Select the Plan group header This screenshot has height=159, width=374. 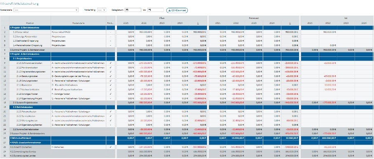pyautogui.click(x=162, y=18)
